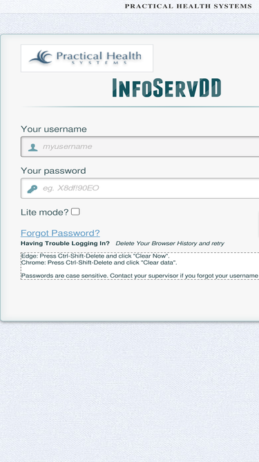259x462 pixels.
Task: Click the 'PRACTICAL HEALTH SYSTEMS' header text
Action: tap(189, 6)
